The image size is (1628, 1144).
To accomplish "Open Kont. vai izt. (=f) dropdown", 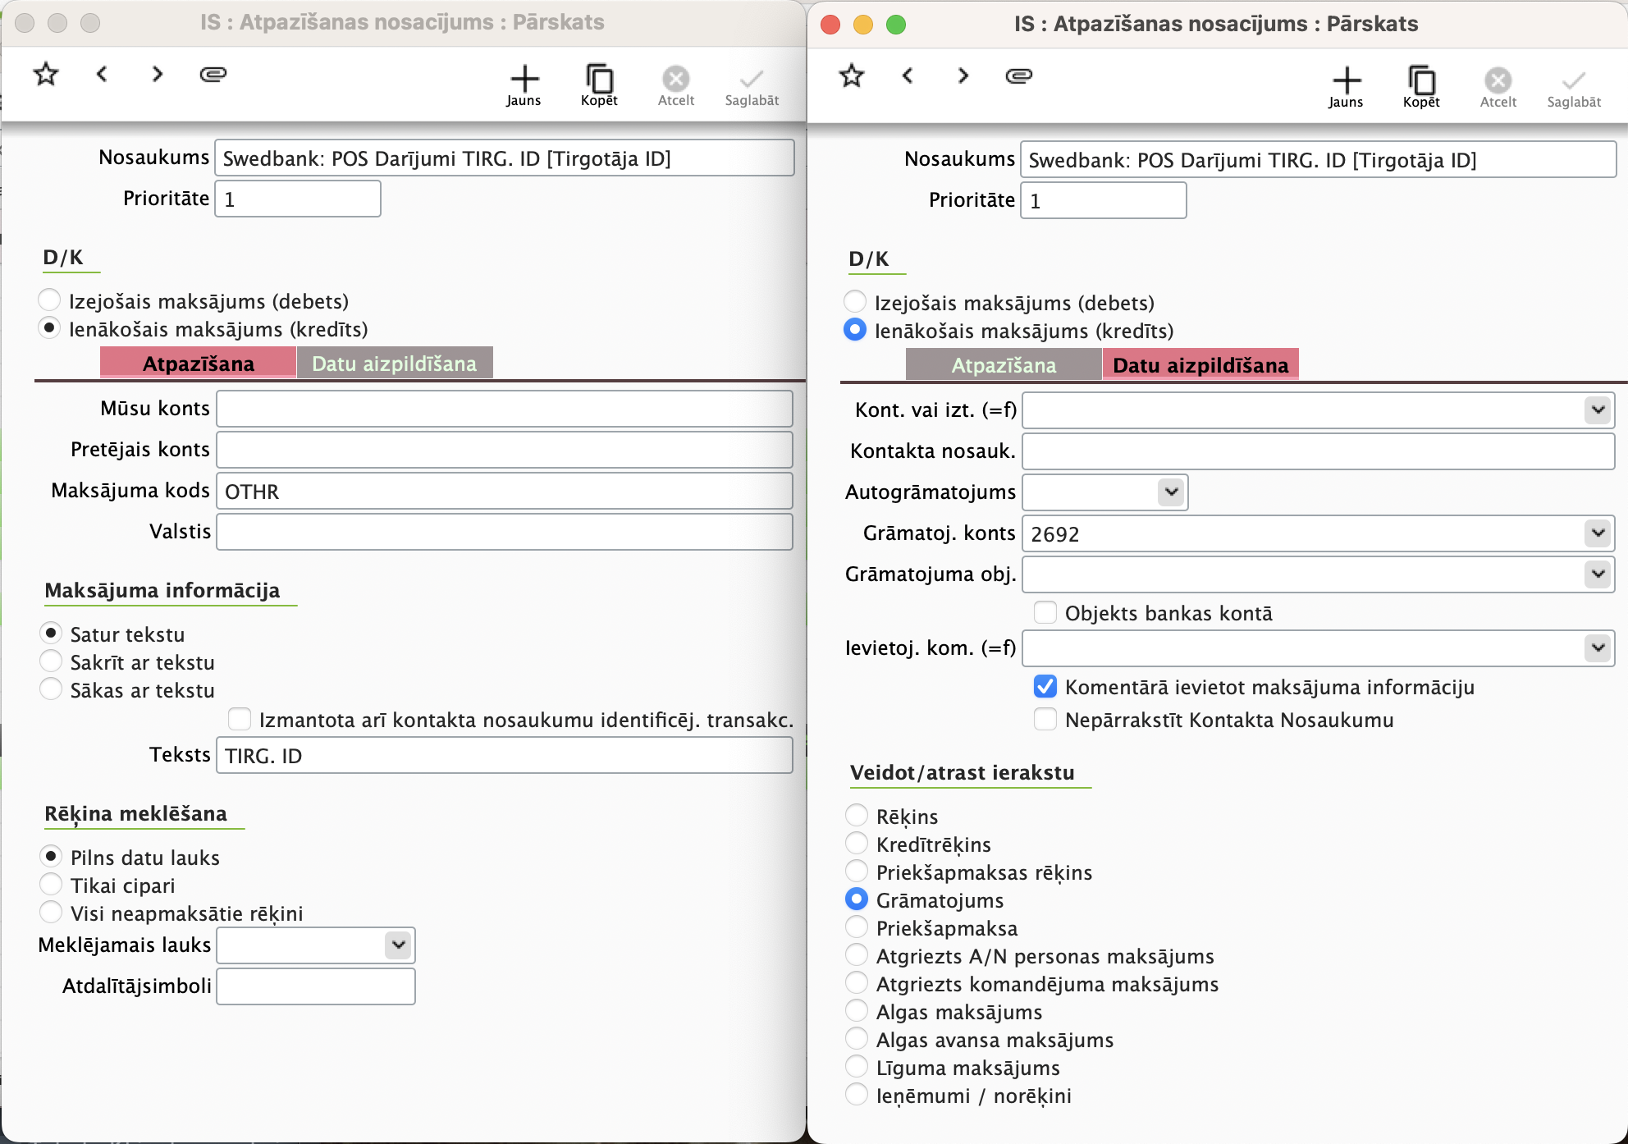I will 1598,410.
